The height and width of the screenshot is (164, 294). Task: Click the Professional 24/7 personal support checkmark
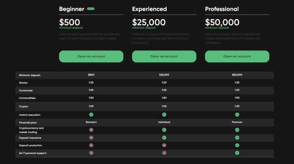point(237,153)
